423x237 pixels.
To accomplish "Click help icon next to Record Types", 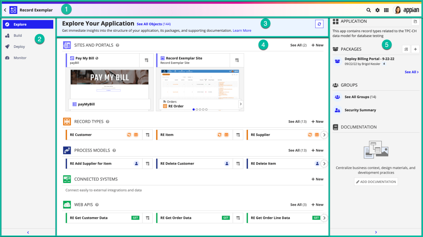I will tap(107, 122).
